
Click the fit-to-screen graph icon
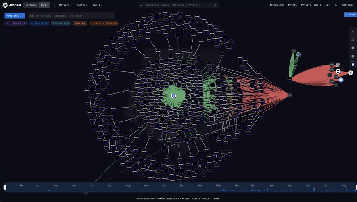353,40
